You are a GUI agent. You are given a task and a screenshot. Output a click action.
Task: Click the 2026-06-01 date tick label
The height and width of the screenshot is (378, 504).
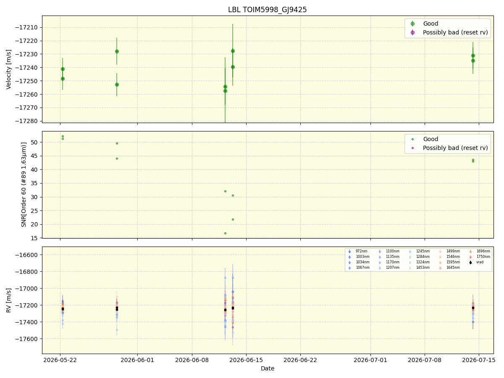click(137, 360)
